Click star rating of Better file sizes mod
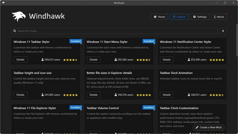Image resolution: width=238 pixels, height=134 pixels. pos(144,95)
